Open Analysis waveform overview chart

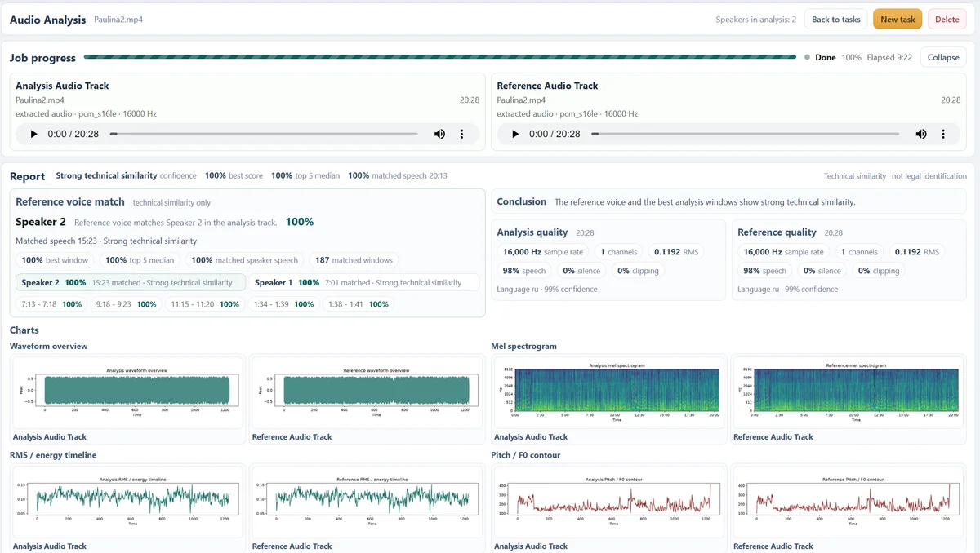[127, 392]
